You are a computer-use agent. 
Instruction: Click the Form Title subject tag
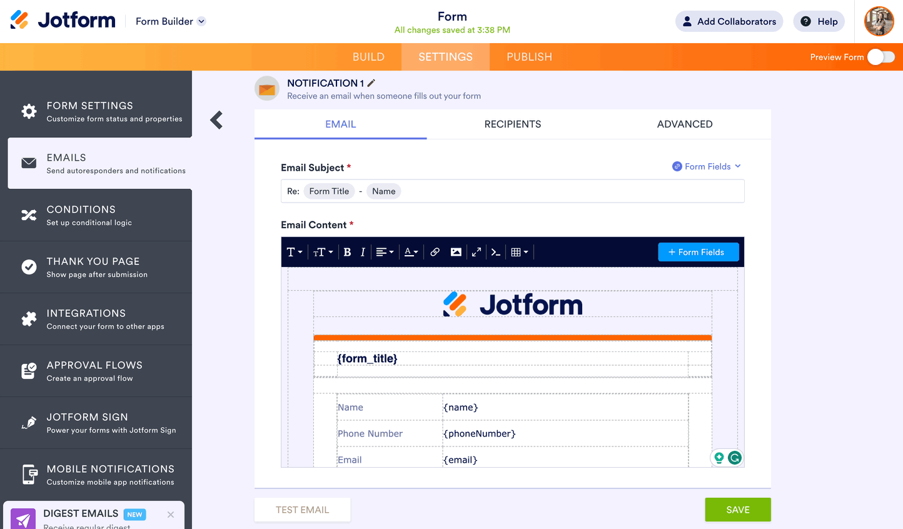(x=329, y=191)
